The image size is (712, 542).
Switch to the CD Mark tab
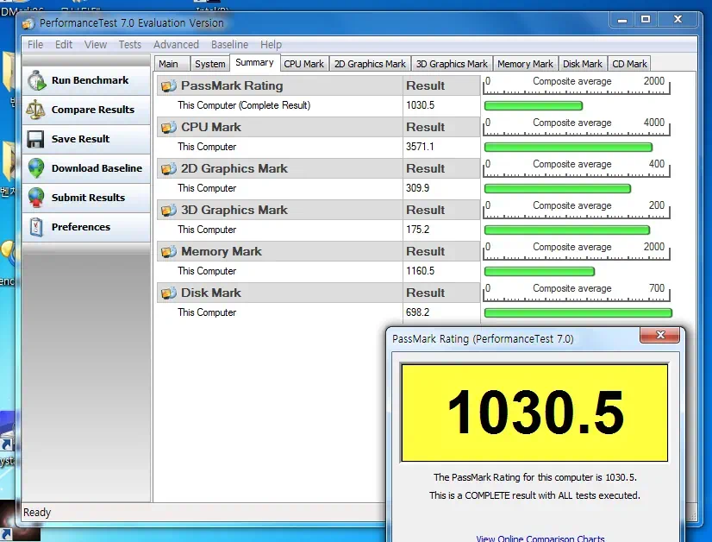click(x=629, y=63)
